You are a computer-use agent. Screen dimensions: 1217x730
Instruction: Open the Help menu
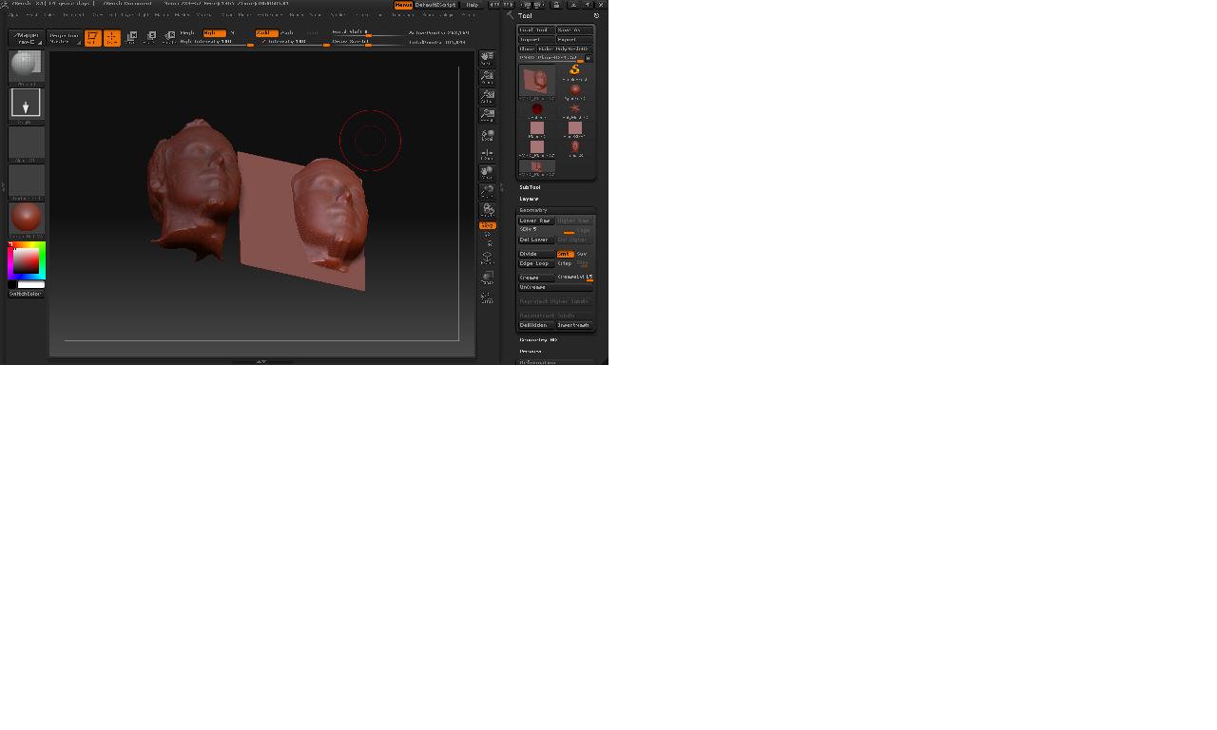[x=473, y=5]
